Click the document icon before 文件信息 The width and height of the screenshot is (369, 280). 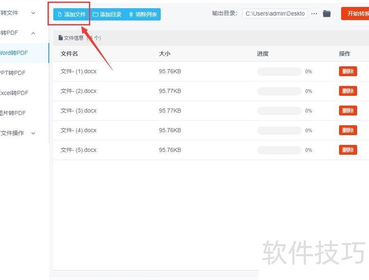(x=61, y=37)
